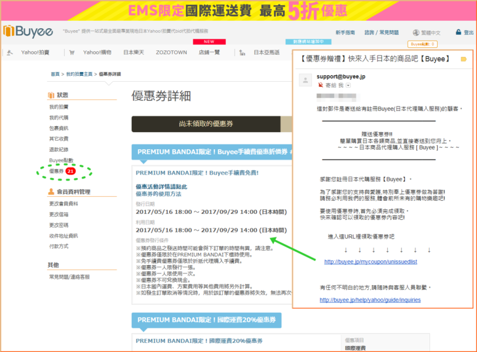Image resolution: width=477 pixels, height=352 pixels.
Task: Open 新手指南 in top header
Action: click(345, 32)
